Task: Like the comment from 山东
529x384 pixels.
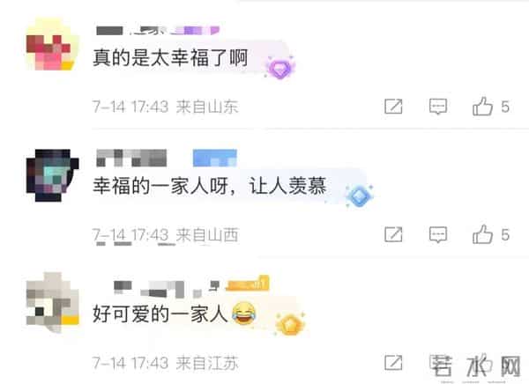Action: (x=483, y=107)
